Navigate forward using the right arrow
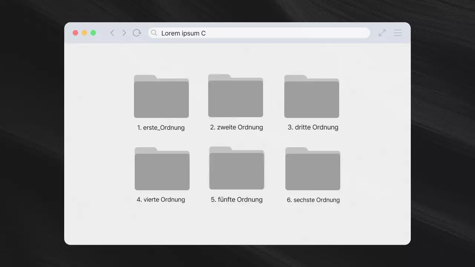475x267 pixels. (124, 33)
